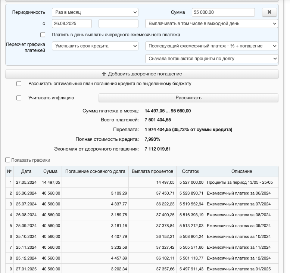This screenshot has height=273, width=290.
Task: Click 'Ежемесячный платеж за 10/2024' cell
Action: pyautogui.click(x=242, y=236)
